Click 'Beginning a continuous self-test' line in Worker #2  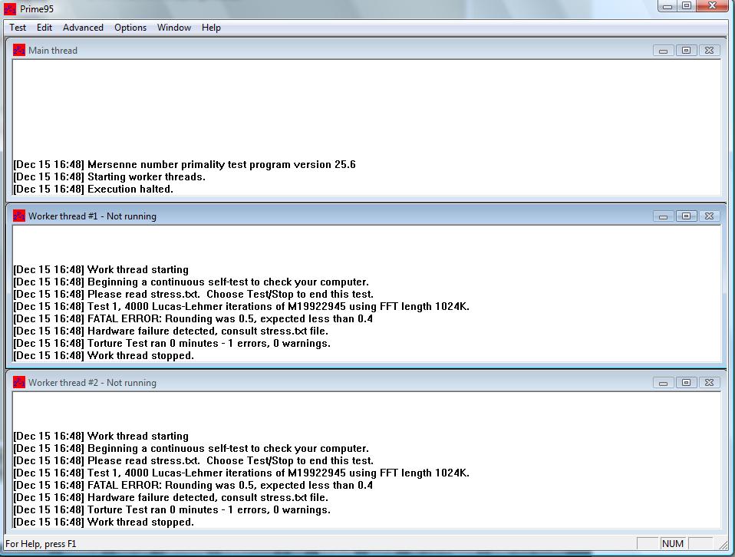click(x=191, y=448)
